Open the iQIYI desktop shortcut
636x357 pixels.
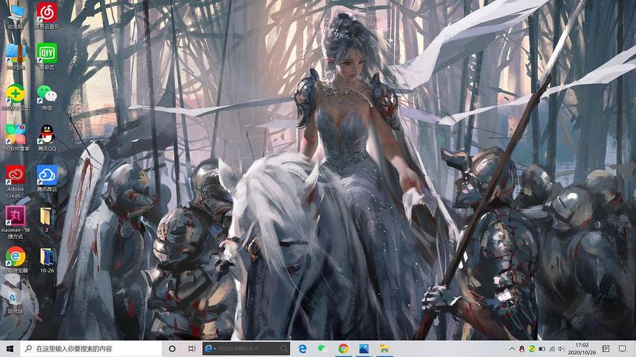(47, 53)
